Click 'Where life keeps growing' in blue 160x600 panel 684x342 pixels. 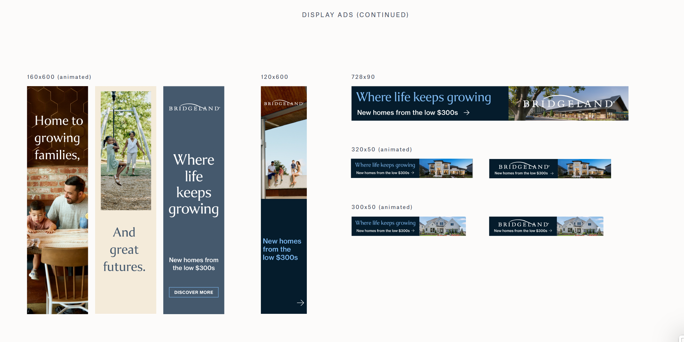point(194,185)
